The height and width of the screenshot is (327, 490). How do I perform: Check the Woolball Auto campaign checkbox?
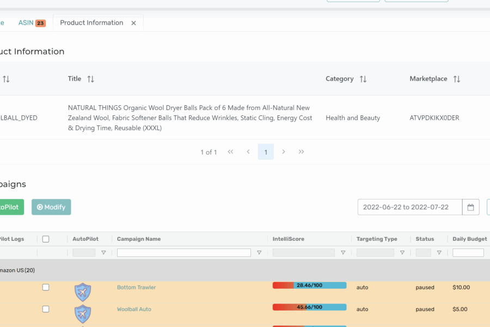46,309
